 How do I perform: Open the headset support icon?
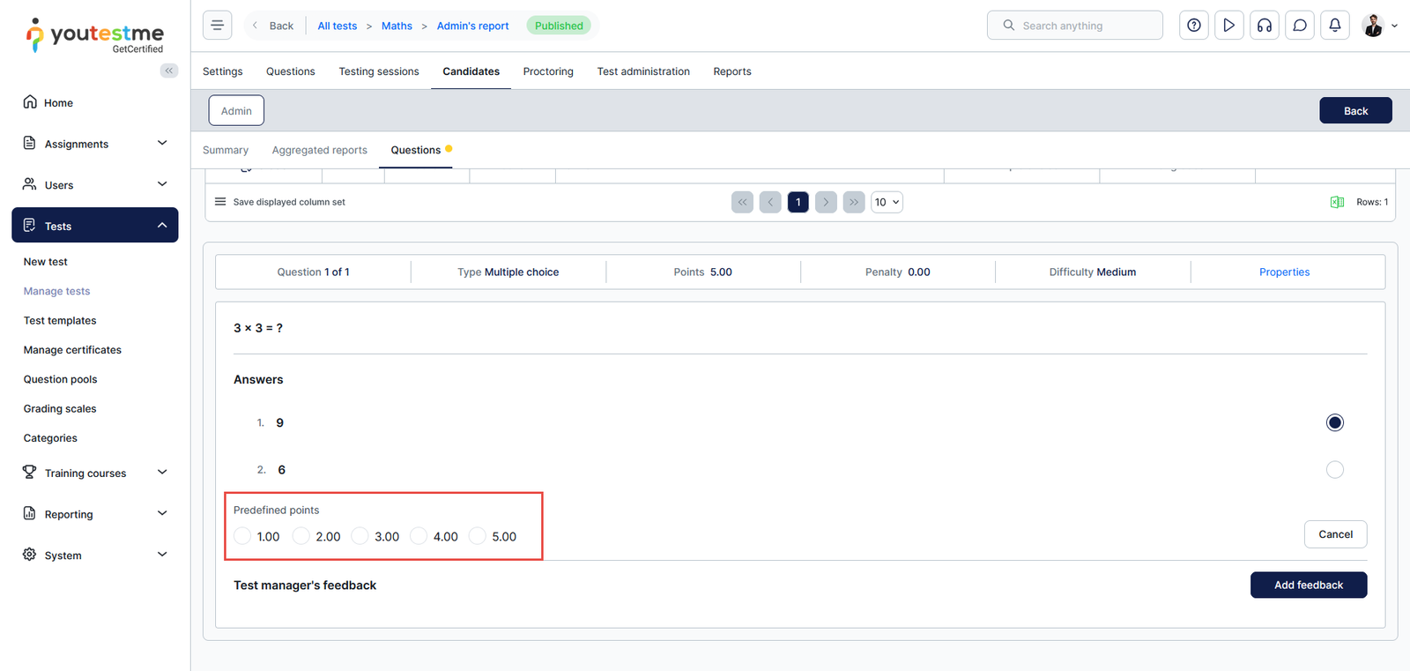(1264, 26)
